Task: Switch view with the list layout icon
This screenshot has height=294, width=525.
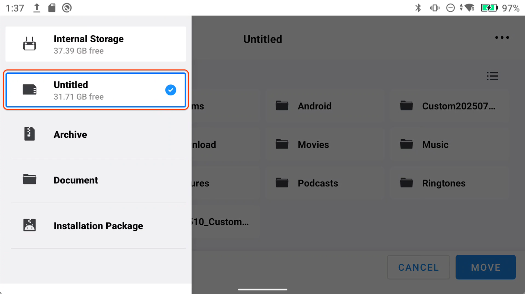Action: pyautogui.click(x=492, y=76)
